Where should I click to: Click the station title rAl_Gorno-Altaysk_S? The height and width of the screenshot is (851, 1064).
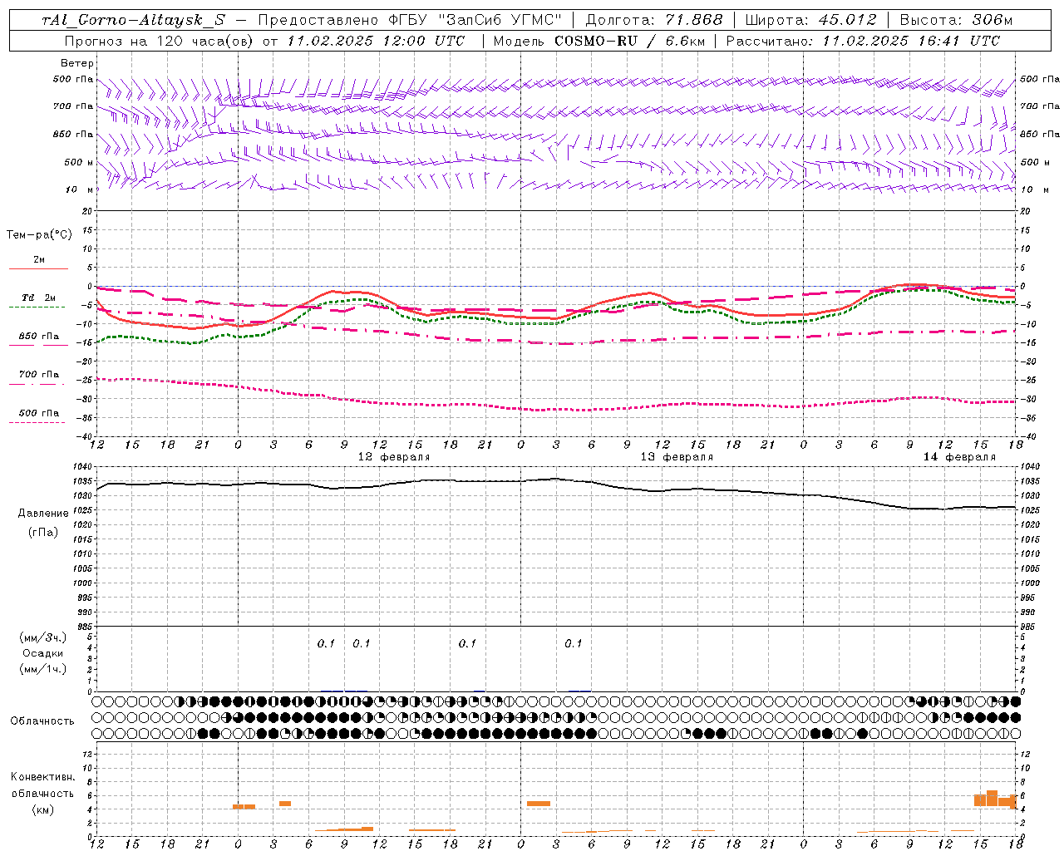133,20
